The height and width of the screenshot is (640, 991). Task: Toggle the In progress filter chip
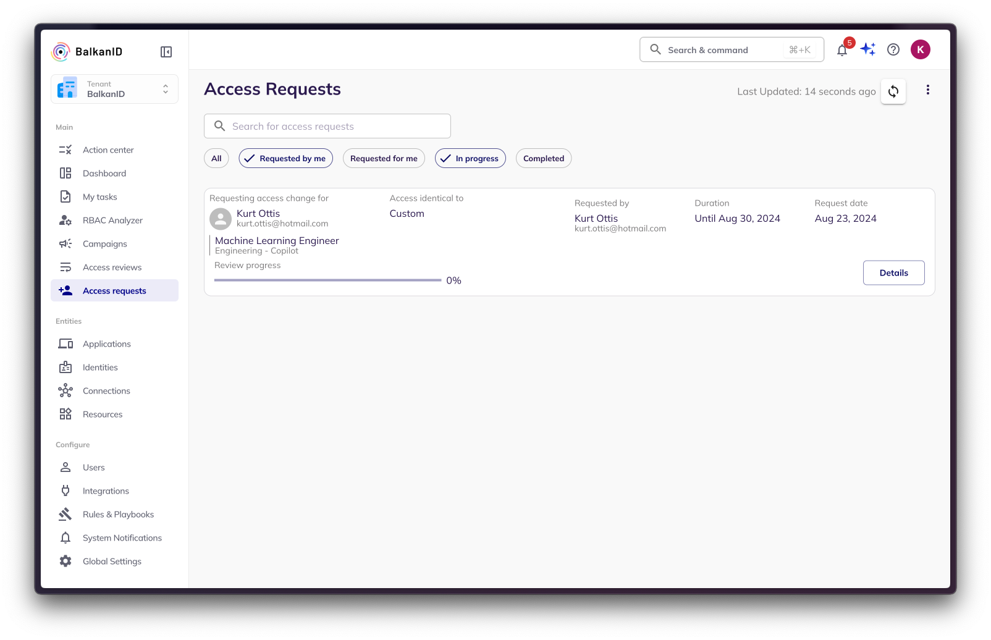[470, 158]
